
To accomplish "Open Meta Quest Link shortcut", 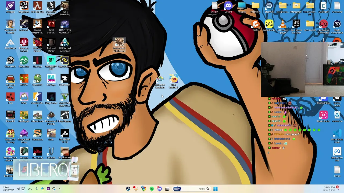I will [x=337, y=154].
